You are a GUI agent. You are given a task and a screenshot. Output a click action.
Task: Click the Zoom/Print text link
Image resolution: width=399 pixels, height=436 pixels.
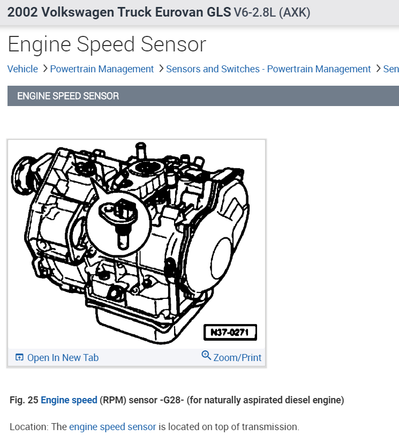237,357
